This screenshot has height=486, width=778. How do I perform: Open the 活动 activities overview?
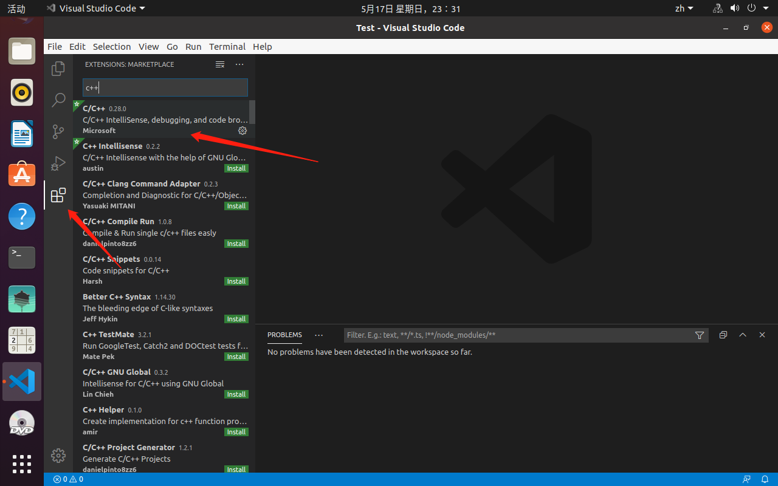(16, 9)
